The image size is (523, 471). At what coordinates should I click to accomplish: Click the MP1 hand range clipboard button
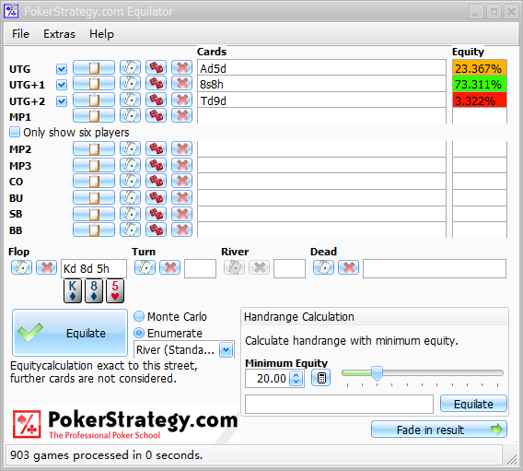point(94,115)
